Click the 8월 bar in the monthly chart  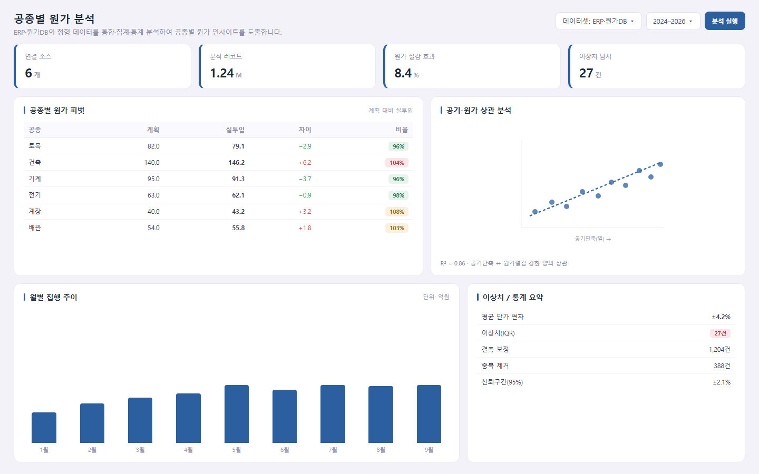(x=381, y=414)
